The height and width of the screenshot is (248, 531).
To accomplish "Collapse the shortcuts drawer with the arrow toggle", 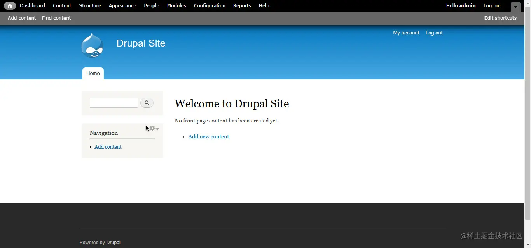I will [x=515, y=7].
